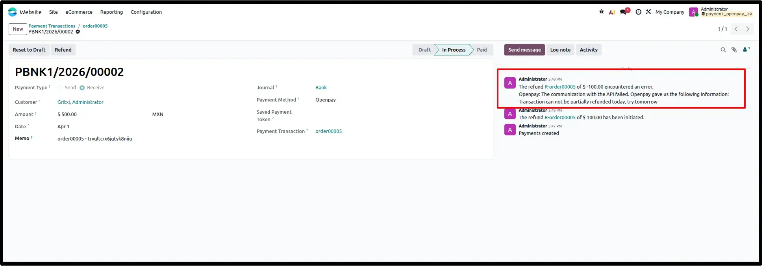Click Send message button

click(524, 50)
